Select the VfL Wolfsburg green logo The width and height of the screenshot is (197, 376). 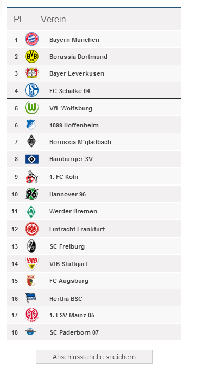point(32,108)
